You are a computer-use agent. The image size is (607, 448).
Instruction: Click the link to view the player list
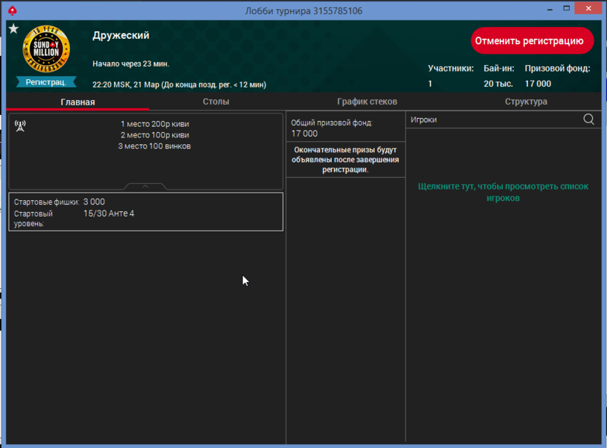[503, 192]
